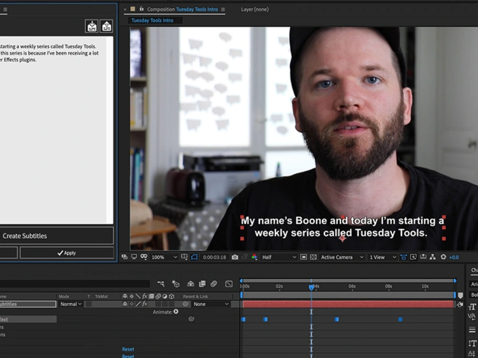Take a snapshot with the camera icon
The width and height of the screenshot is (478, 358).
pyautogui.click(x=235, y=257)
